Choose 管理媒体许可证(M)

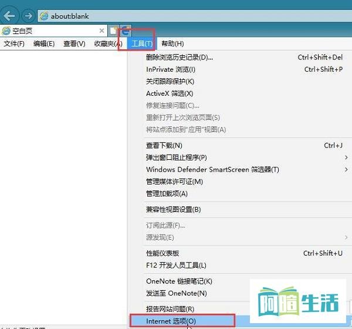(240, 182)
